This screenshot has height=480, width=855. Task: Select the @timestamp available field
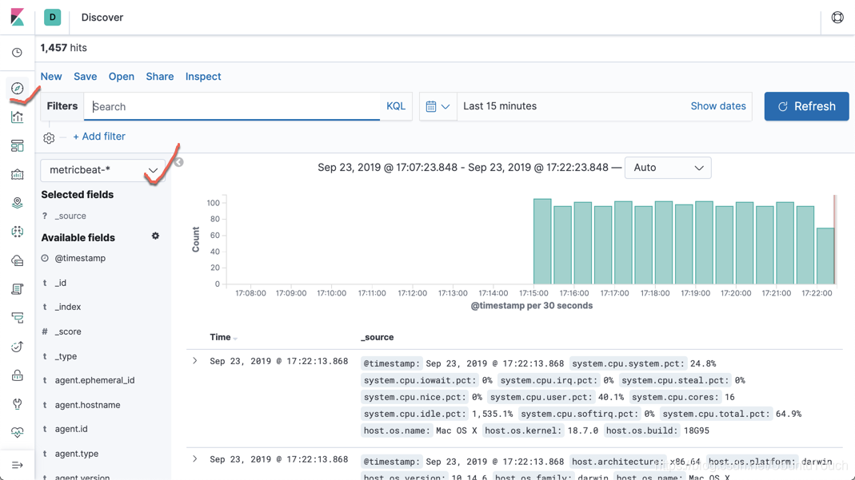tap(80, 258)
